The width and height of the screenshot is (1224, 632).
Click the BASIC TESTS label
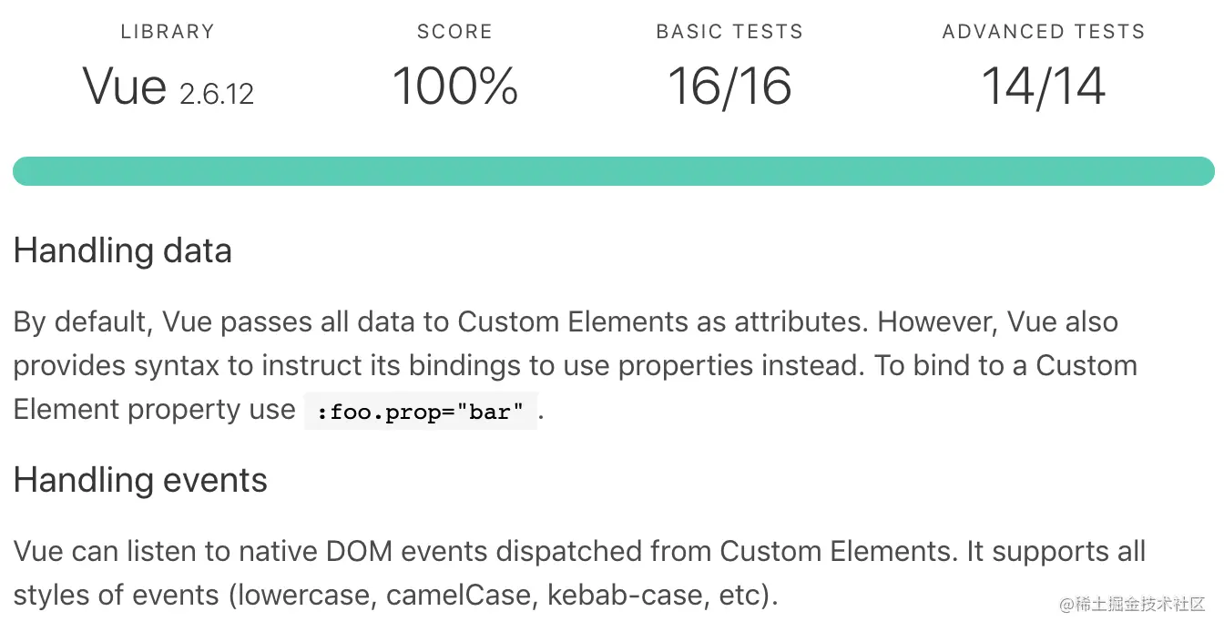tap(729, 32)
